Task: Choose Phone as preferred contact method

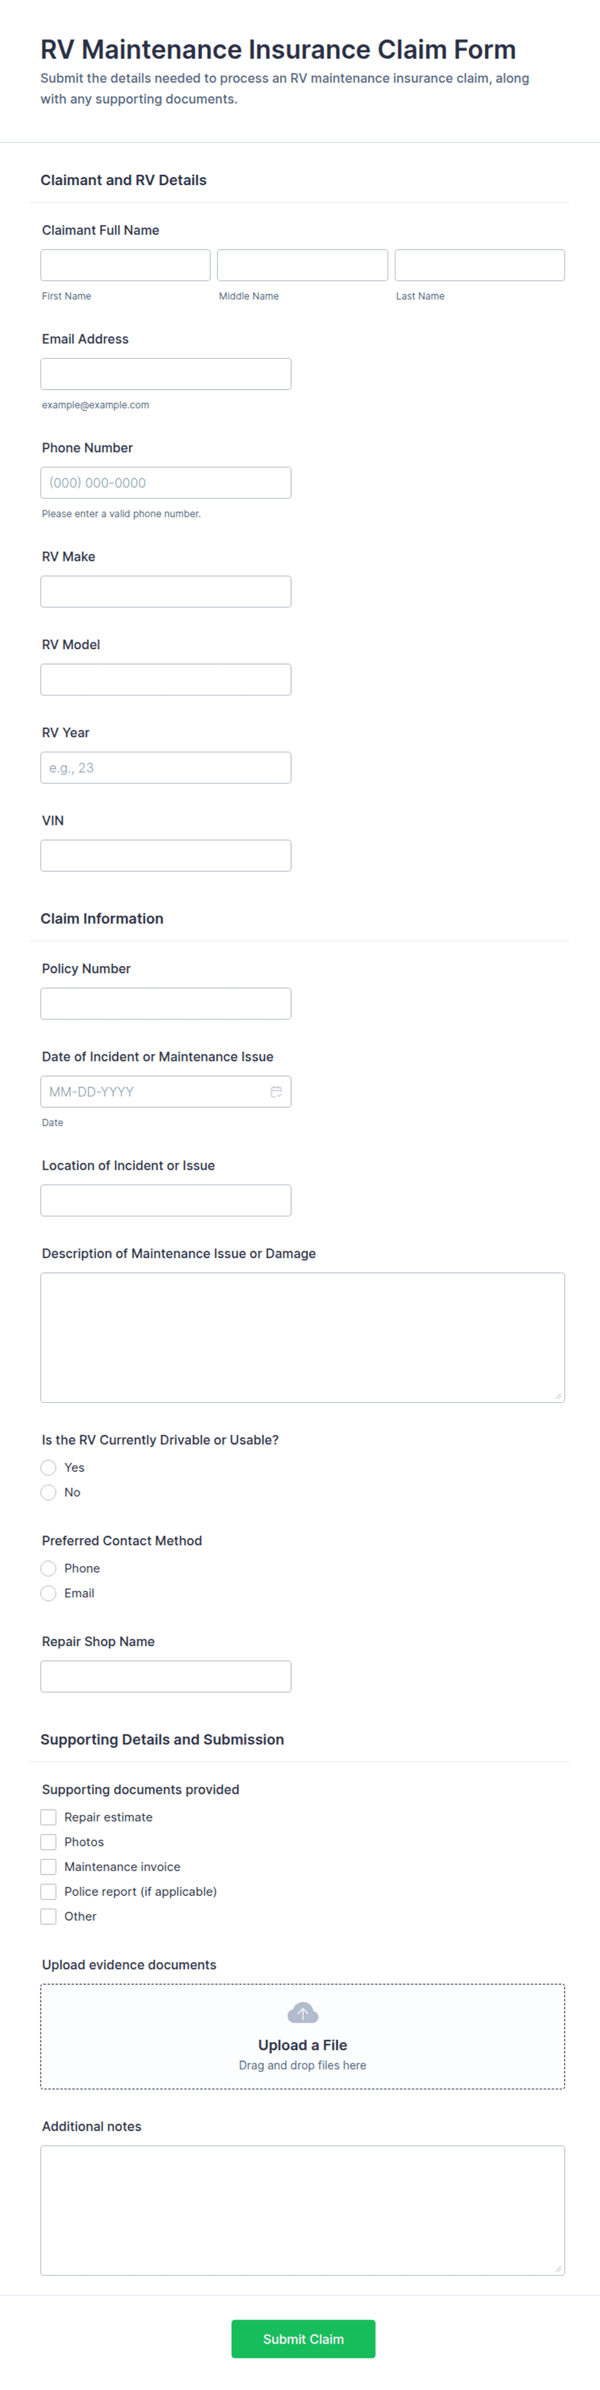Action: pos(48,1568)
